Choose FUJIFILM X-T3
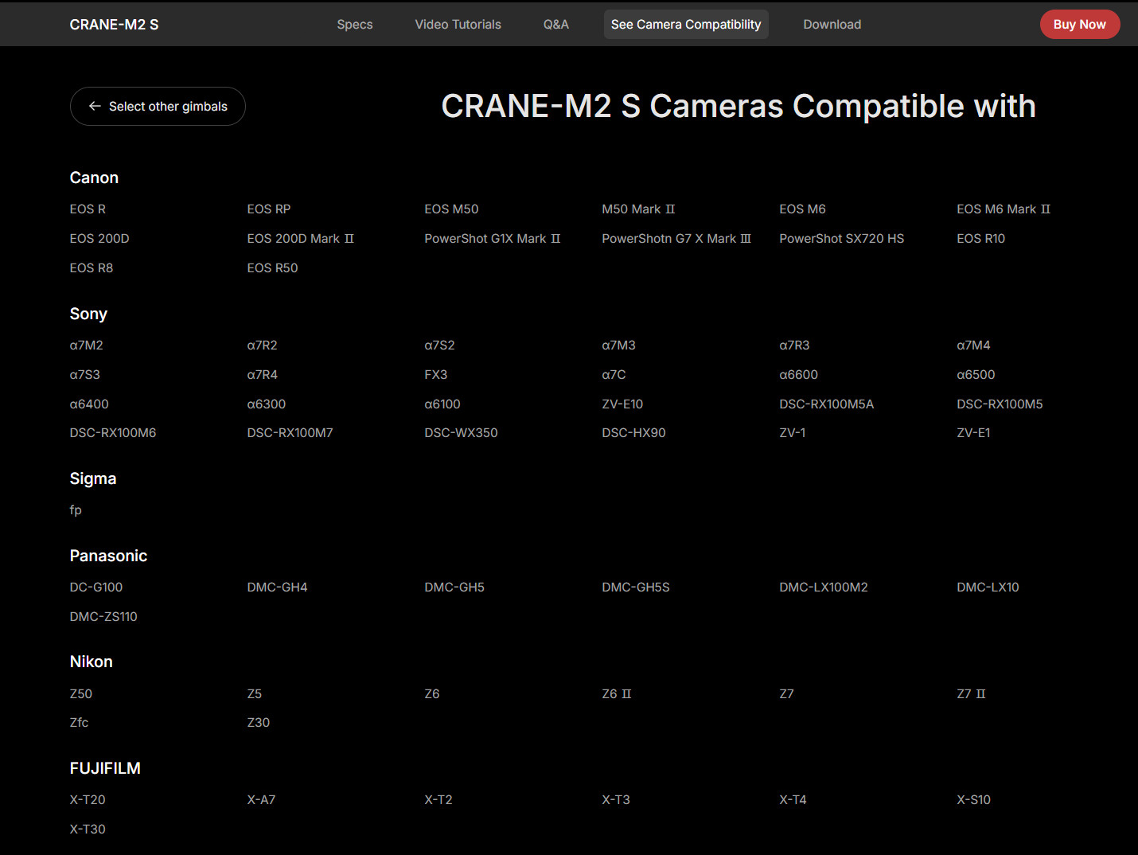 pyautogui.click(x=616, y=800)
